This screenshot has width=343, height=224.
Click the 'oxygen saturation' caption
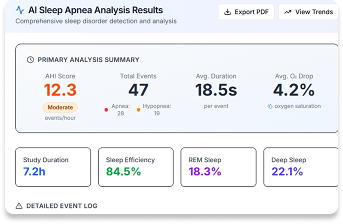click(298, 106)
